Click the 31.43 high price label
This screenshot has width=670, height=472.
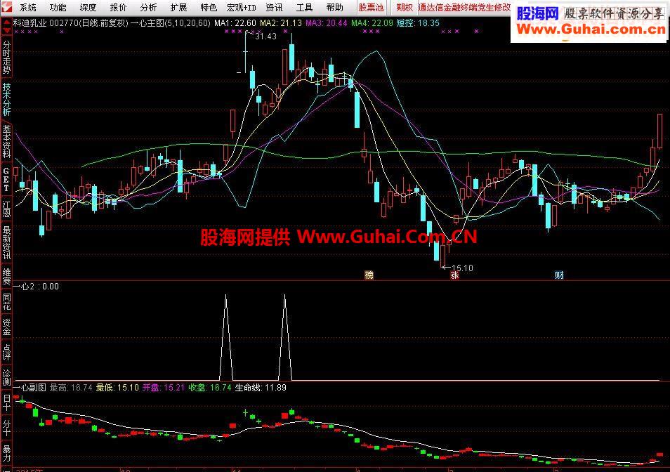tap(265, 37)
